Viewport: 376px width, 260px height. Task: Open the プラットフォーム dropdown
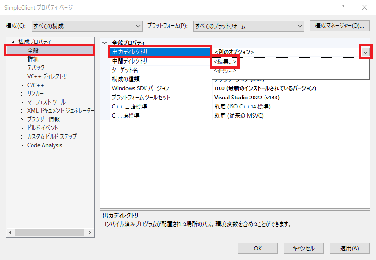pyautogui.click(x=248, y=26)
